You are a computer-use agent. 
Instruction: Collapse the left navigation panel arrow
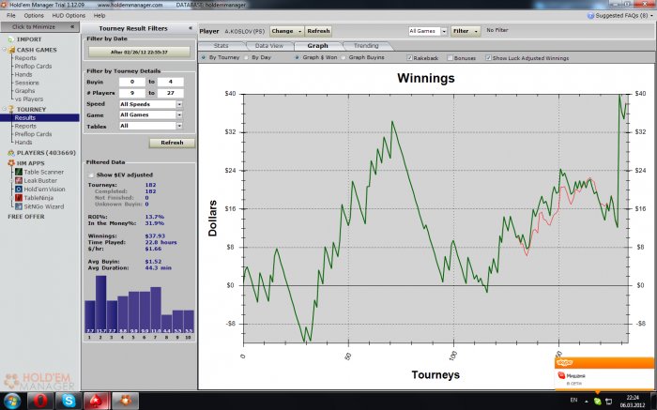[x=72, y=27]
